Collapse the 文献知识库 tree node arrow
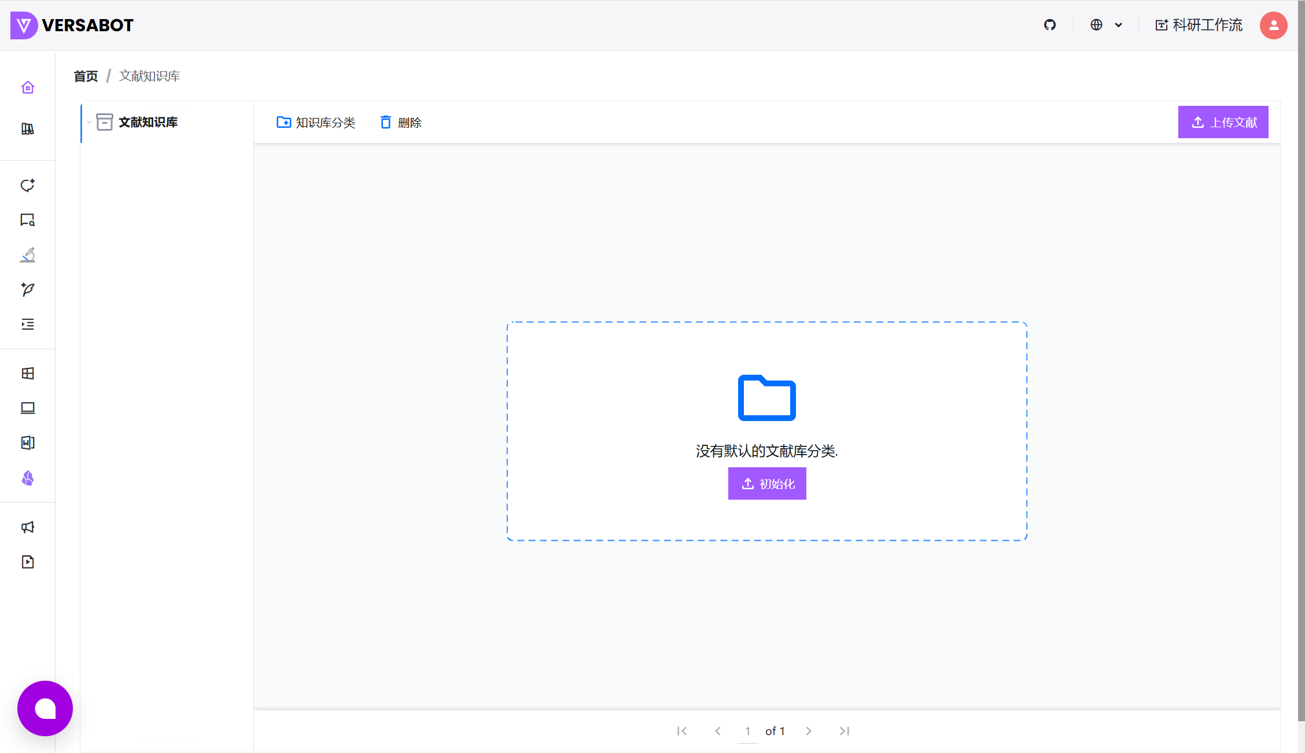1305x753 pixels. point(89,122)
